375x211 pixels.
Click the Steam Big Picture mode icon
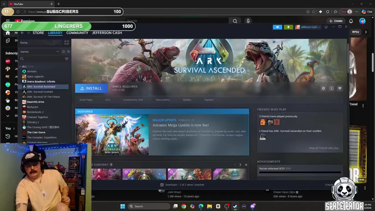326,27
